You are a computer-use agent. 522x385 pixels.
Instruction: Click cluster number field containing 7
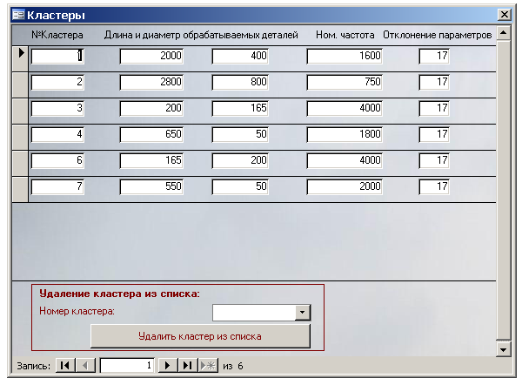(x=57, y=186)
